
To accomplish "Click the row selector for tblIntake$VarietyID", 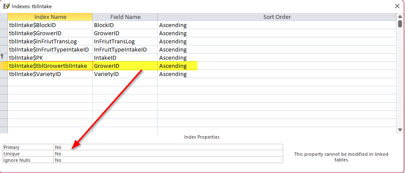I will tap(4, 74).
